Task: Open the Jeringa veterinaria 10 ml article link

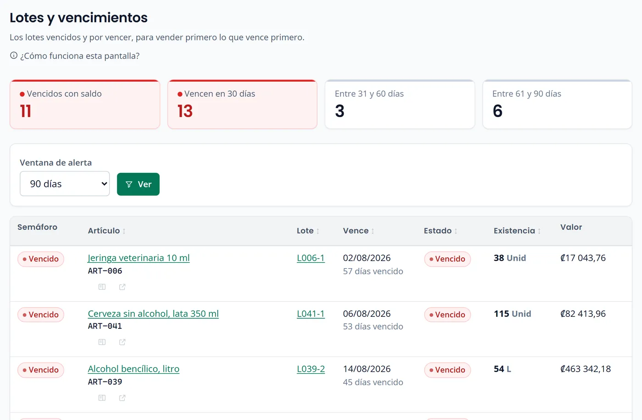Action: pos(139,258)
